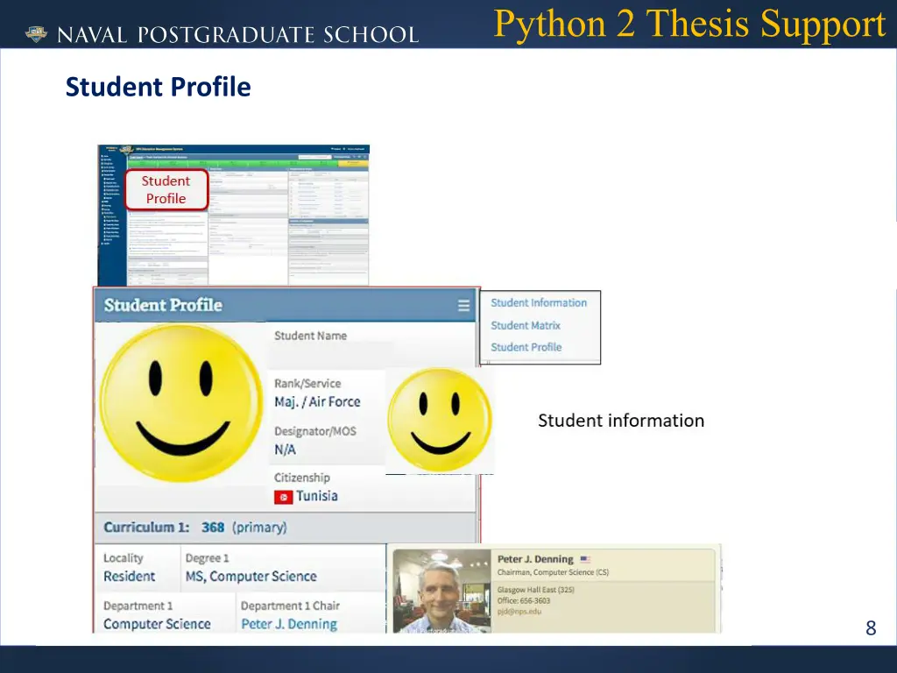The image size is (897, 673).
Task: Click the 'Python 2 Thesis Support' heading
Action: (x=689, y=24)
